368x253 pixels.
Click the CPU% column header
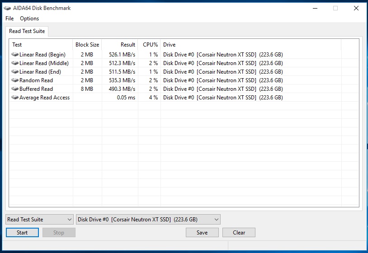click(149, 45)
